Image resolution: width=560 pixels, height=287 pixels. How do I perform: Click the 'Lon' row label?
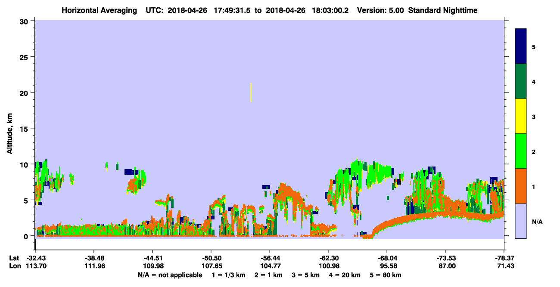coord(15,266)
